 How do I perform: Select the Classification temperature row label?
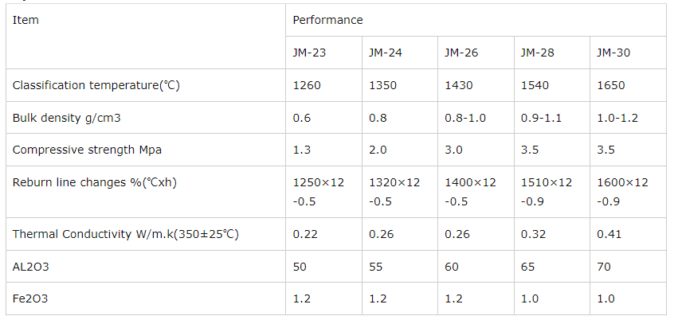click(96, 86)
